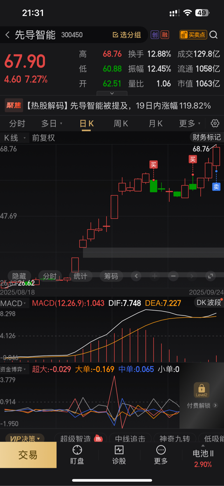Viewport: 224px width, 486px height.
Task: Expand quote details chevron
Action: (112, 93)
